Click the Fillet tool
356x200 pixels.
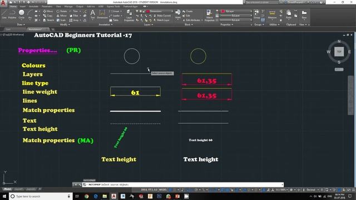(74, 16)
